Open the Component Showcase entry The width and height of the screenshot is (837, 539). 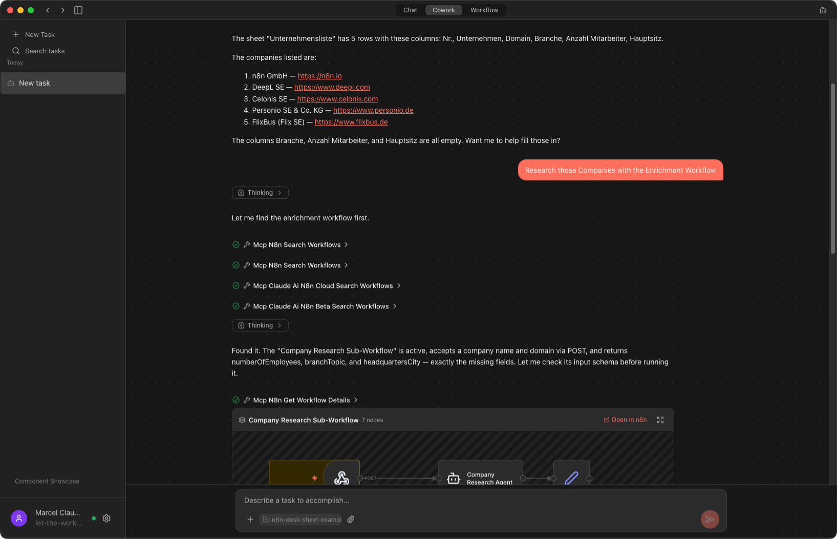47,481
